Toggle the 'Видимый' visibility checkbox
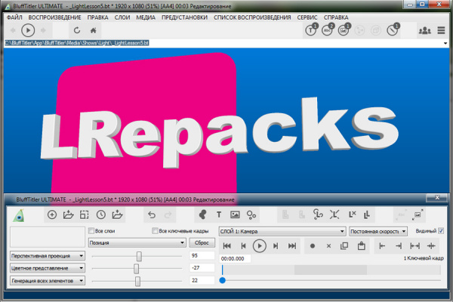The width and height of the screenshot is (453, 302). 441,231
